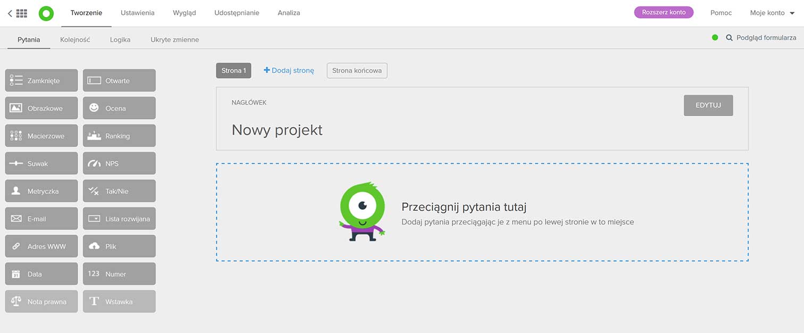Click the green circle logo
The height and width of the screenshot is (333, 804).
coord(46,13)
